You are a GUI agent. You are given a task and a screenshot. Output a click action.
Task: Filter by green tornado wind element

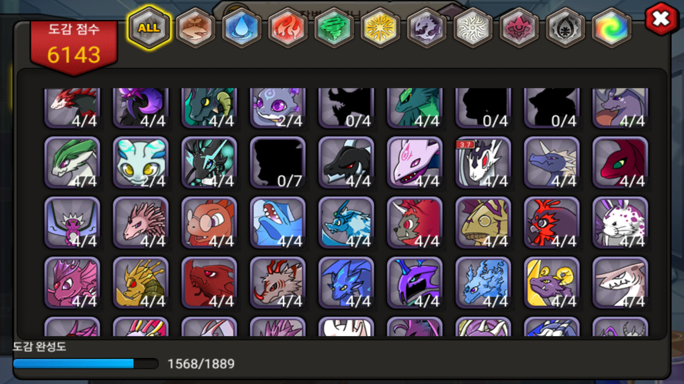click(x=334, y=28)
